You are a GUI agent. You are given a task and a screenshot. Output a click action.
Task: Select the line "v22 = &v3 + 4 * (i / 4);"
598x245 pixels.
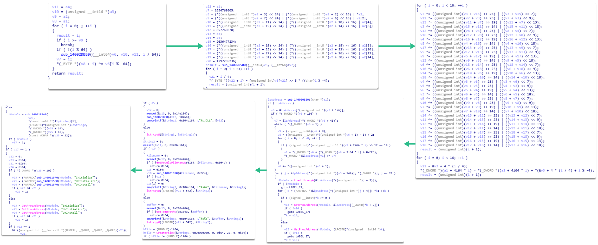(x=444, y=166)
